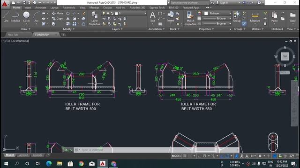Screen dimensions: 300x168
Task: Click the viewport controls [-] label
Action: (3, 41)
